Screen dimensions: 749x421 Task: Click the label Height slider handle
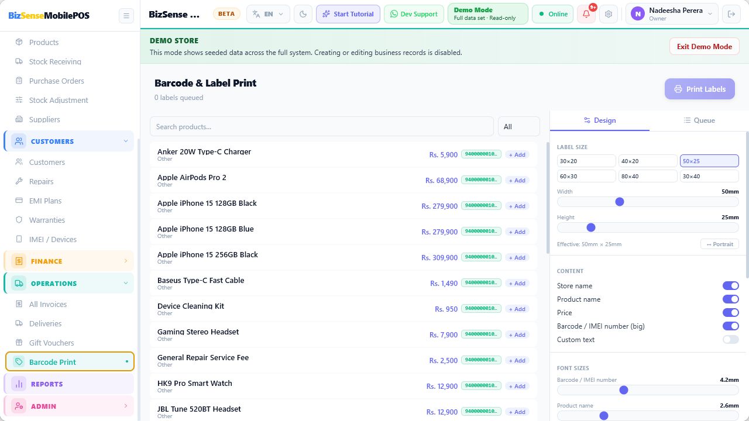click(x=591, y=227)
